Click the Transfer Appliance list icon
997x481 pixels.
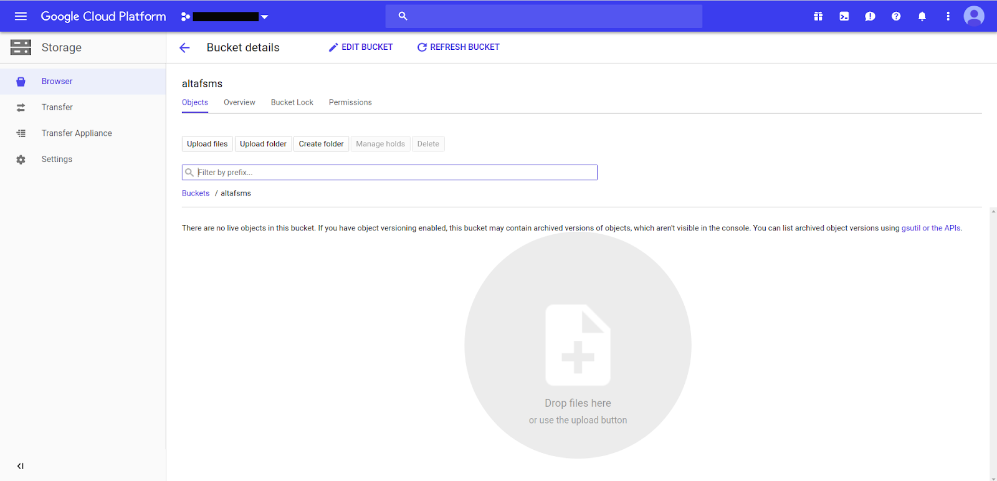coord(21,133)
